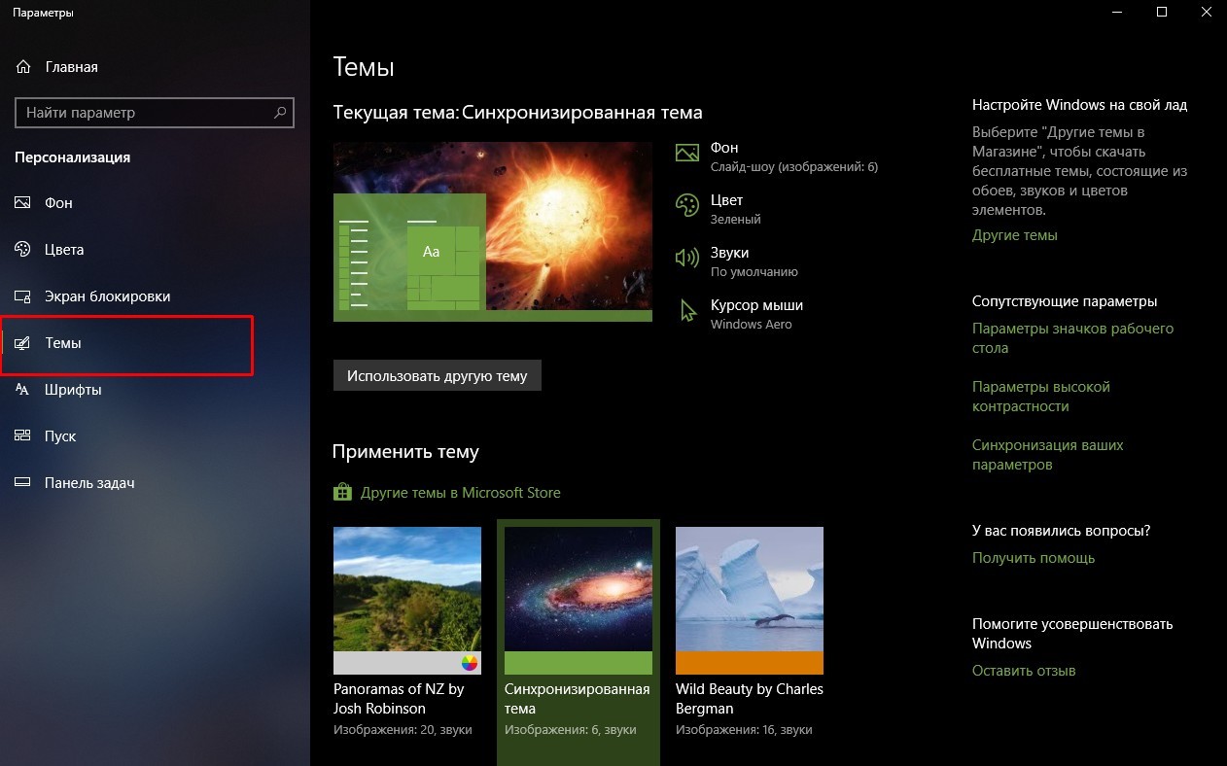Click the palette icon next to Цвета
The width and height of the screenshot is (1227, 766).
coord(23,250)
